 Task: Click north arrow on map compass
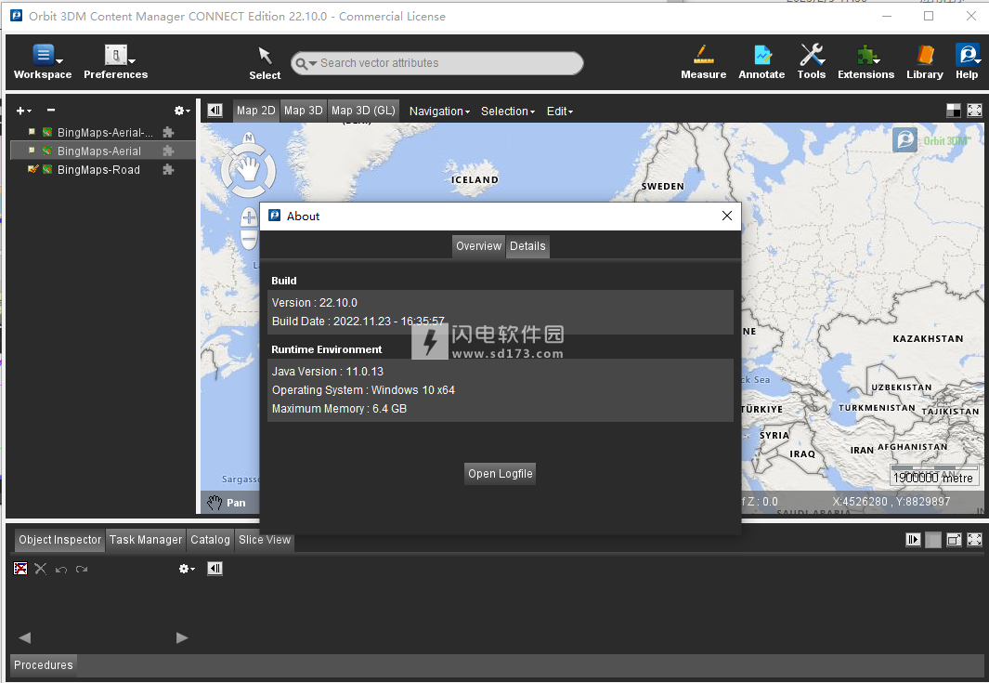(x=249, y=138)
